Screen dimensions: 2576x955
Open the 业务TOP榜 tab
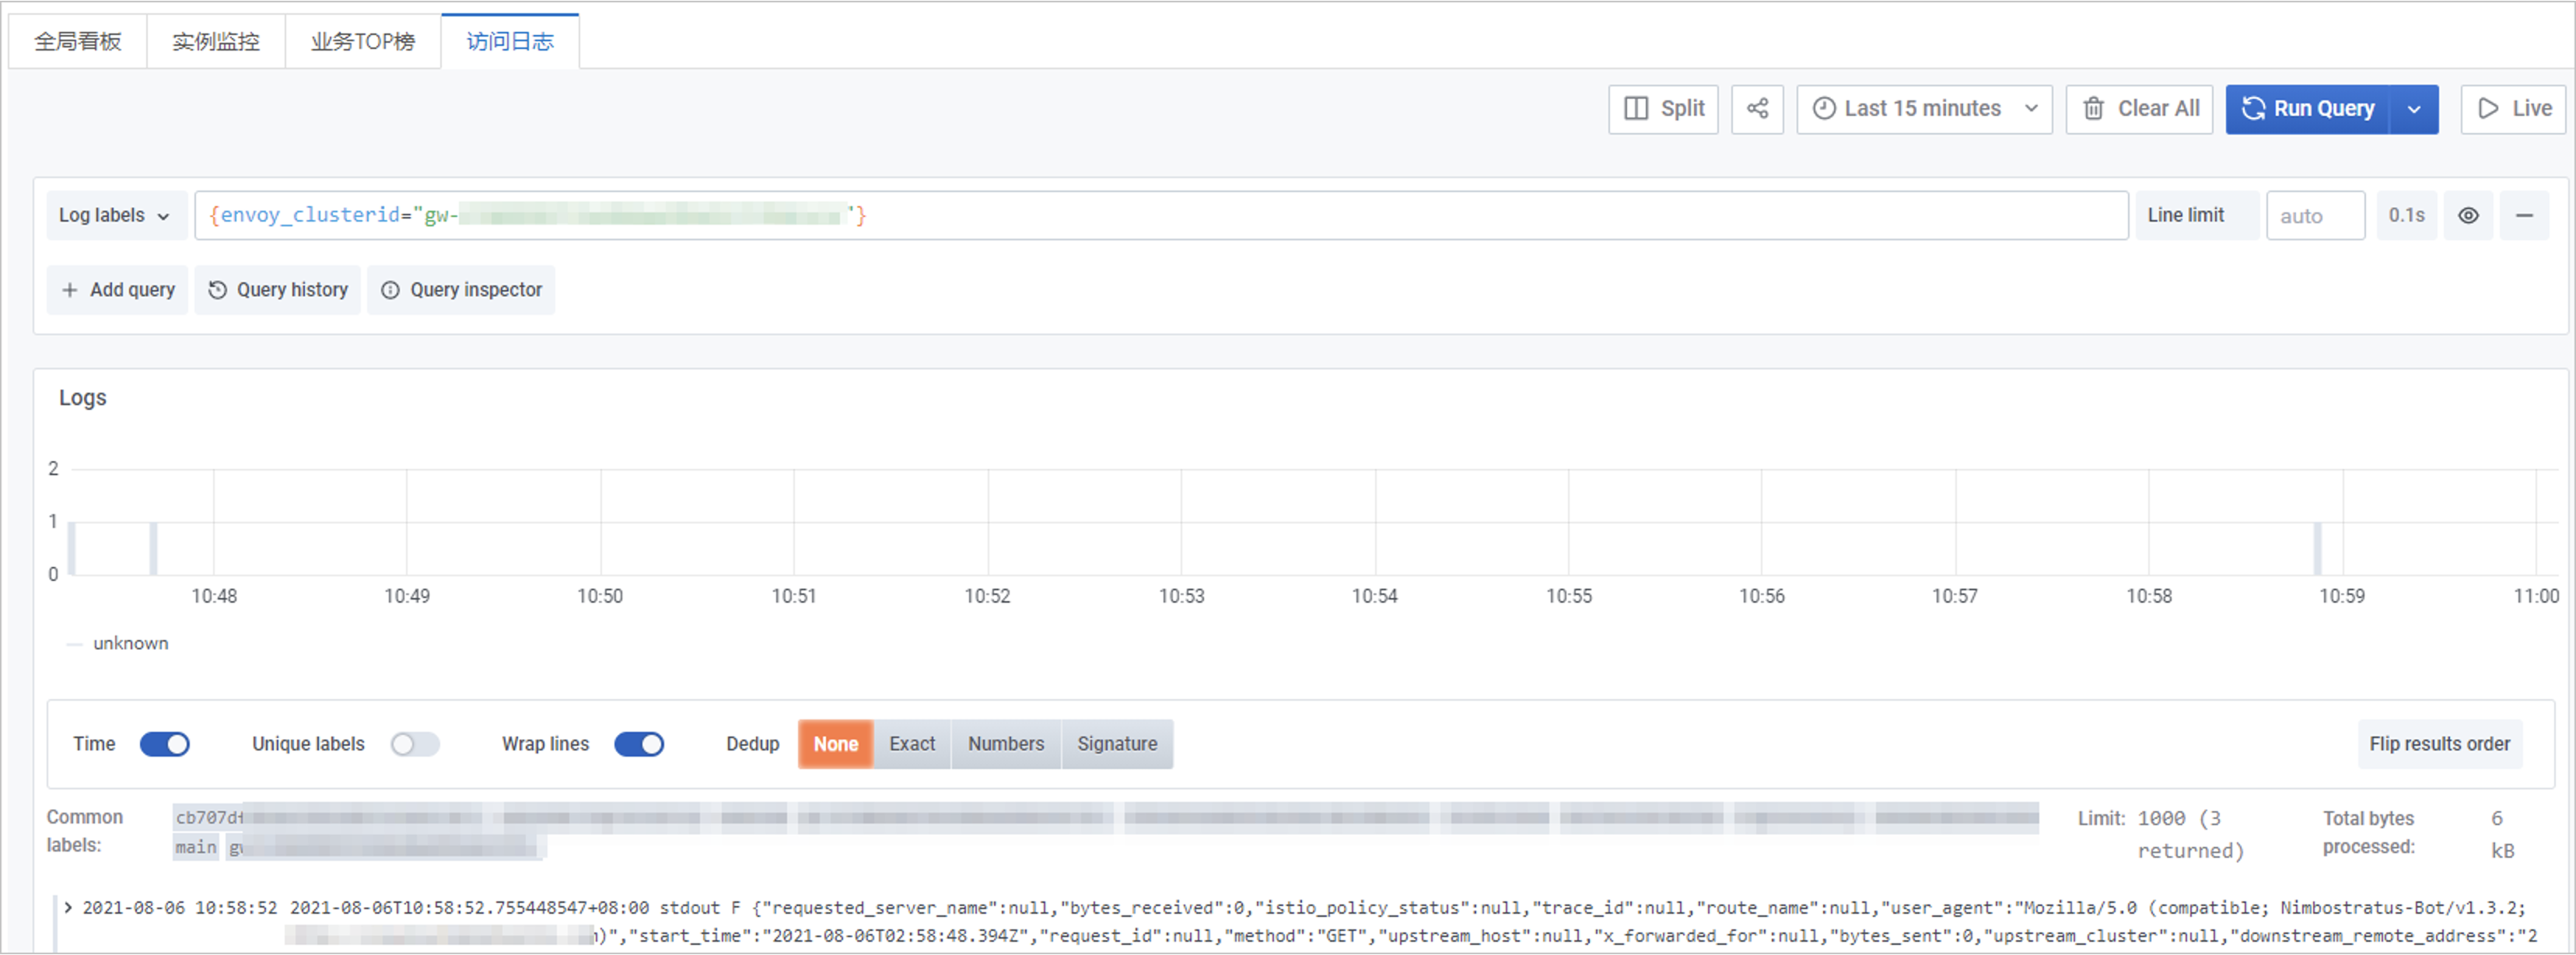tap(363, 41)
